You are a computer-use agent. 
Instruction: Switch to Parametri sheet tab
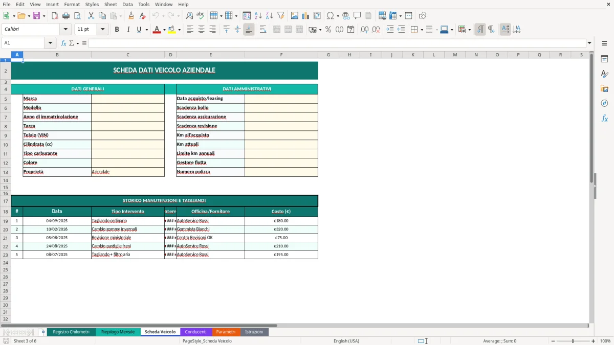tap(226, 332)
